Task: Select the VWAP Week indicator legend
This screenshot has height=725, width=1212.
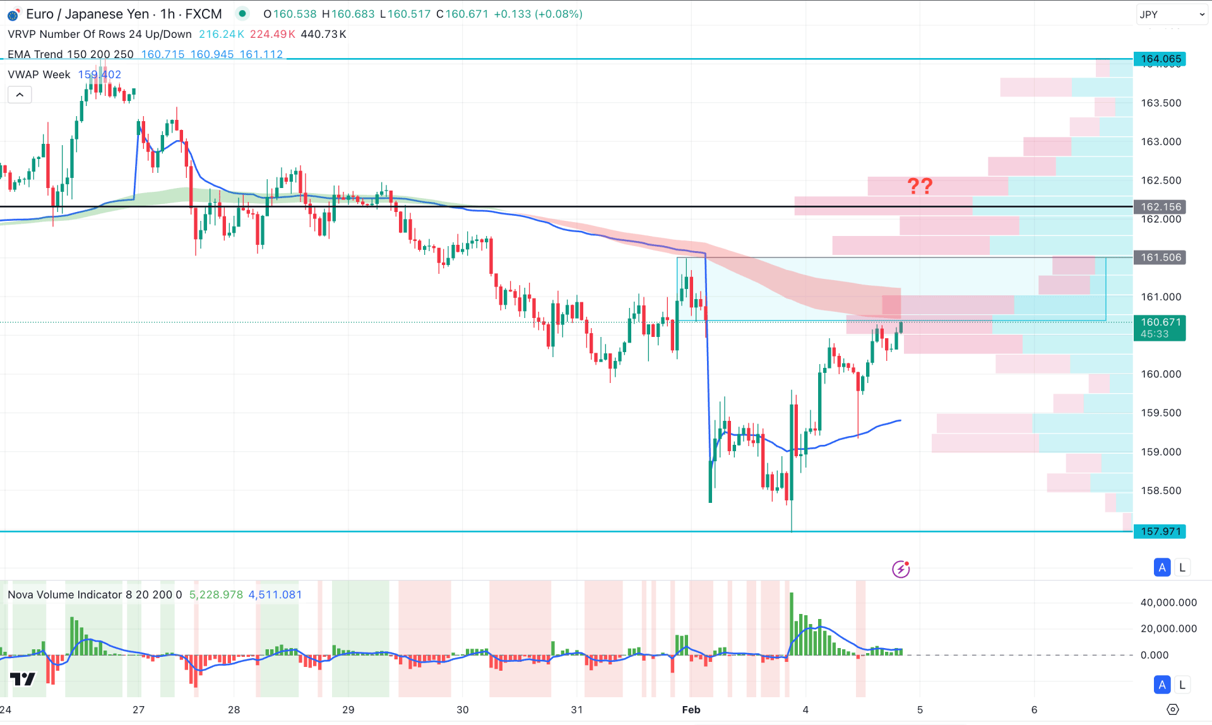Action: pyautogui.click(x=39, y=74)
